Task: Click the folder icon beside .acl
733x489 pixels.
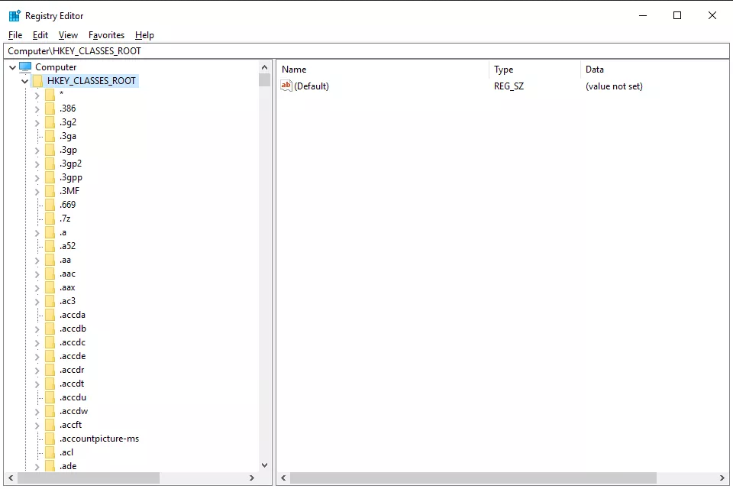Action: (50, 452)
